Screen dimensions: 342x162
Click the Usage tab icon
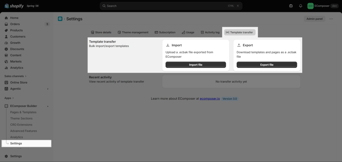coord(183,32)
